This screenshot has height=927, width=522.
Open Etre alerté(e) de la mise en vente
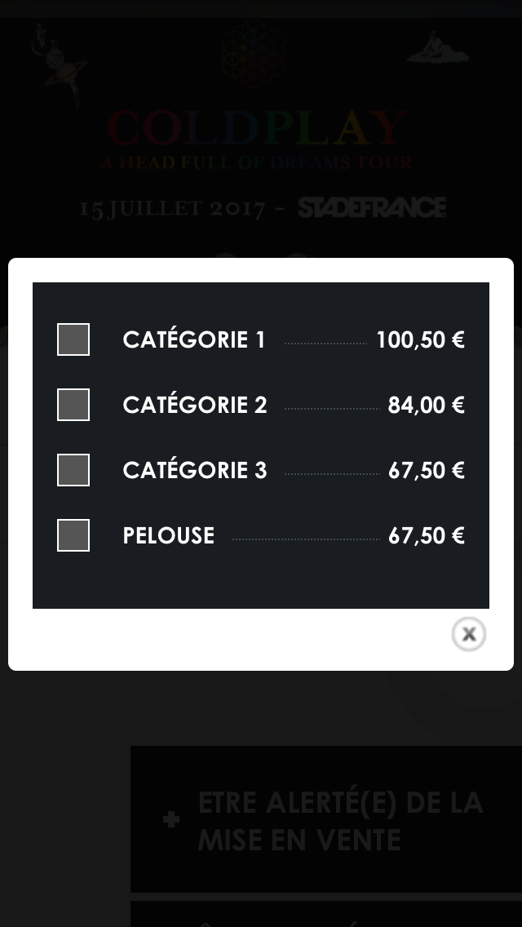click(x=341, y=820)
